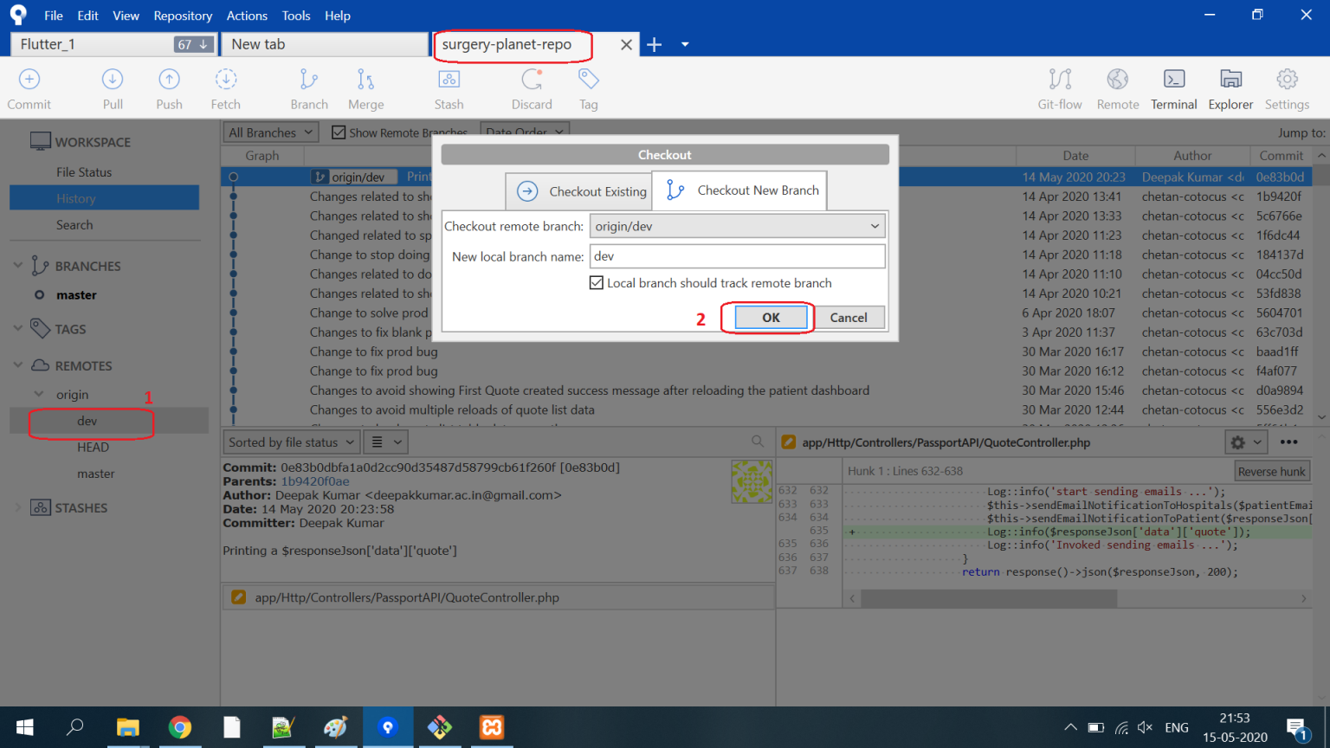Click the three-dots menu in diff panel
This screenshot has height=748, width=1330.
[1289, 442]
